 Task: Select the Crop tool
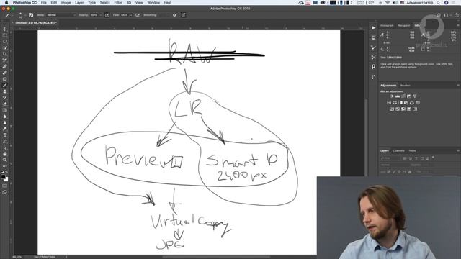coord(5,54)
